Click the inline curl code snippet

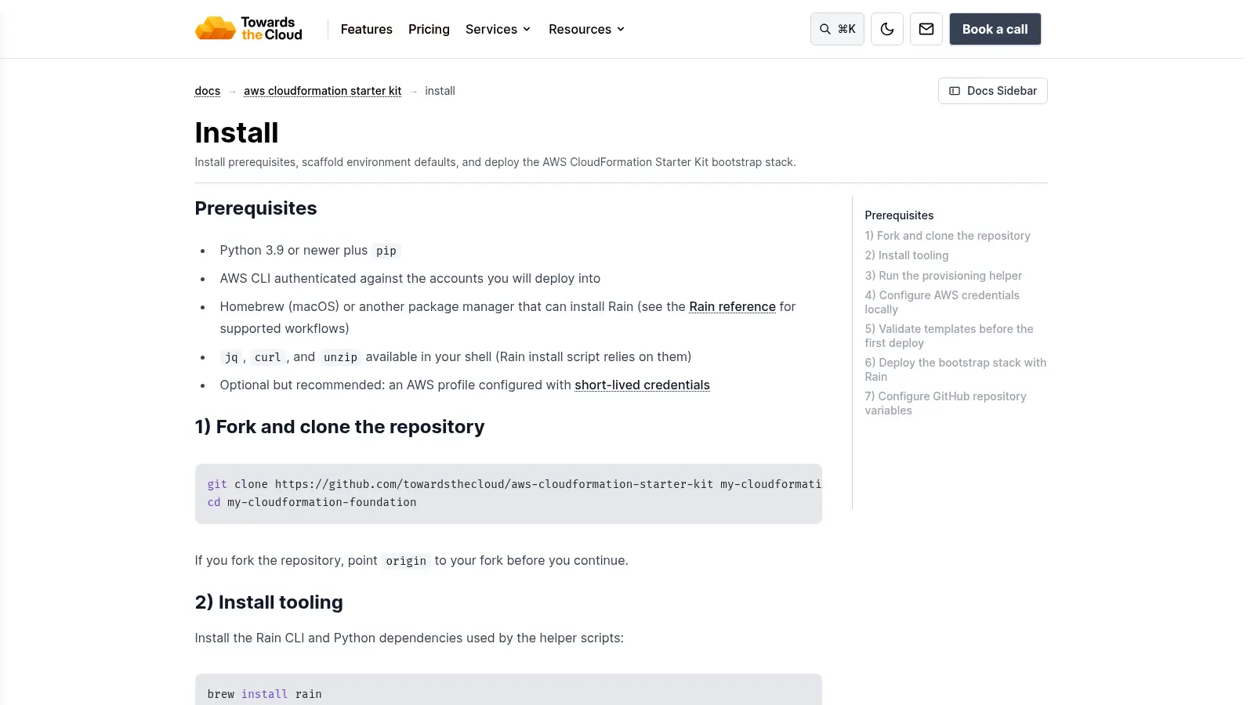[x=267, y=357]
